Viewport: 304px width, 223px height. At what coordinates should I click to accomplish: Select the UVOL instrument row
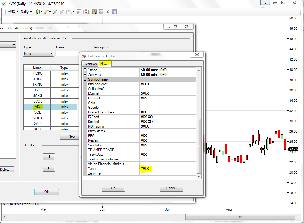pos(51,101)
